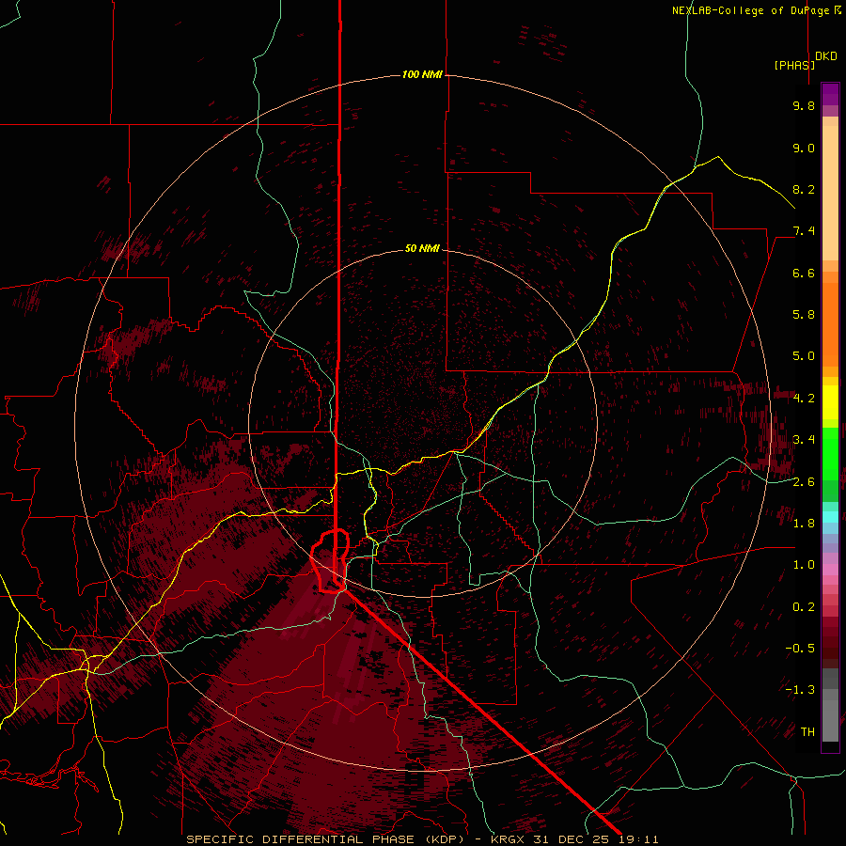Viewport: 846px width, 846px height.
Task: Click the 9.8 scale value
Action: [804, 106]
